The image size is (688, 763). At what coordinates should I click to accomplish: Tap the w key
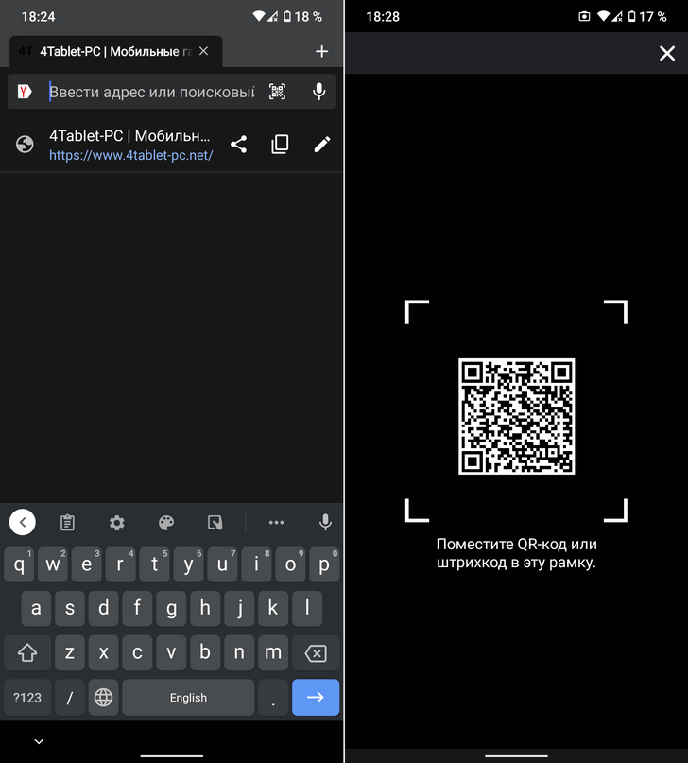tap(53, 564)
